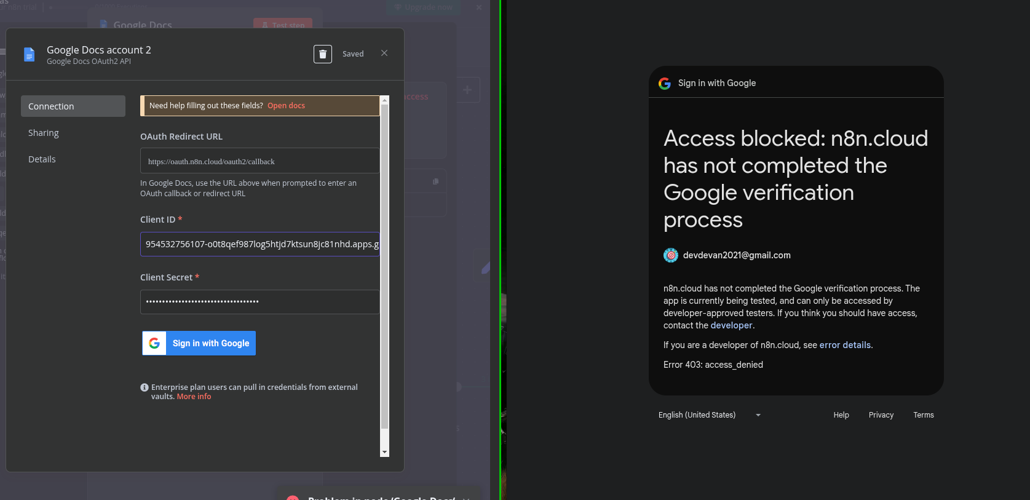Screen dimensions: 1030x500
Task: Open the Connection tab
Action: point(73,106)
